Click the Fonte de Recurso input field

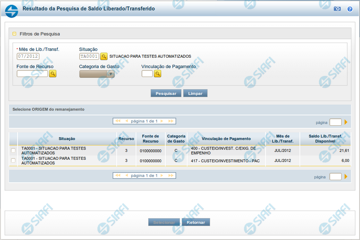coord(32,74)
